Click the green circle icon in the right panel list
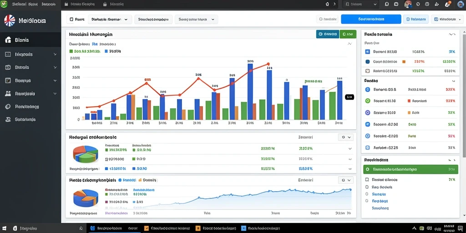466x233 pixels. point(367,101)
